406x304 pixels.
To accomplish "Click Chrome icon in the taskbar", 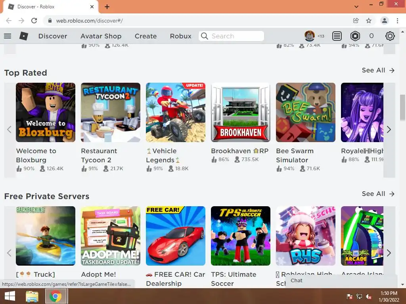I will point(55,296).
